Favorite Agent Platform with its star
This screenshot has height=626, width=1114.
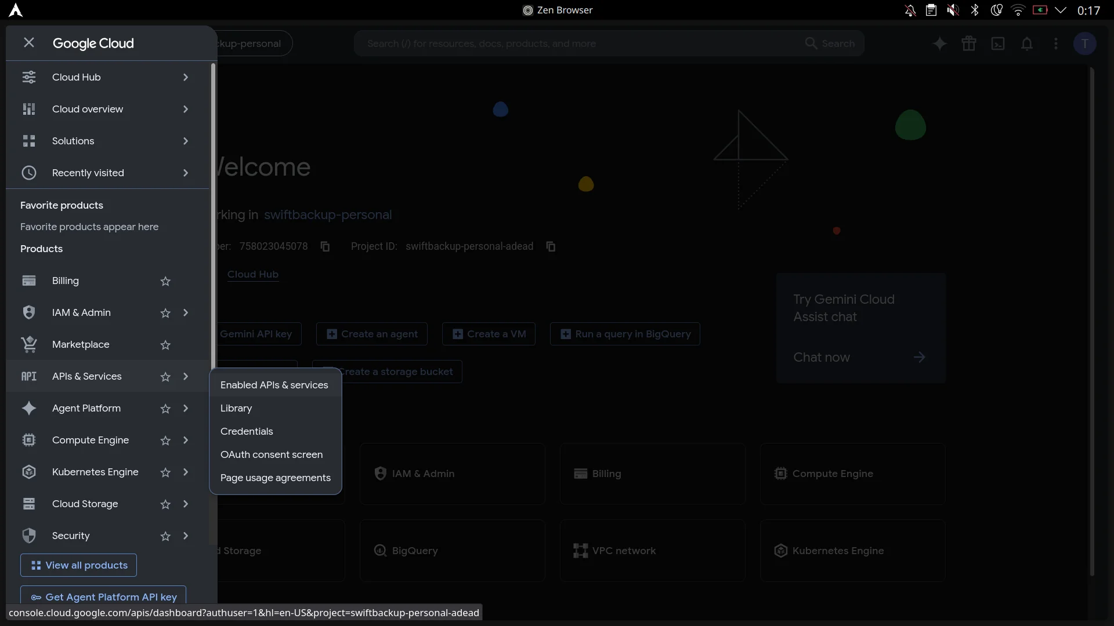tap(165, 409)
